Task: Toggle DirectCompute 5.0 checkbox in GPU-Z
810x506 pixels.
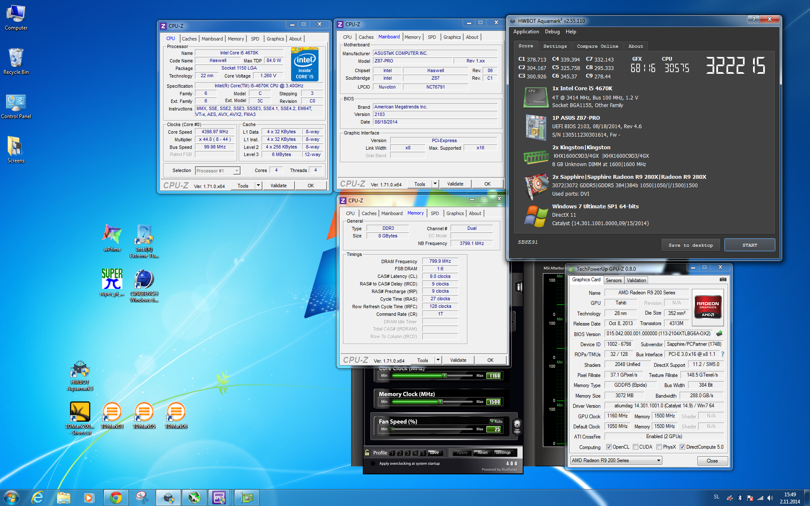Action: (682, 447)
